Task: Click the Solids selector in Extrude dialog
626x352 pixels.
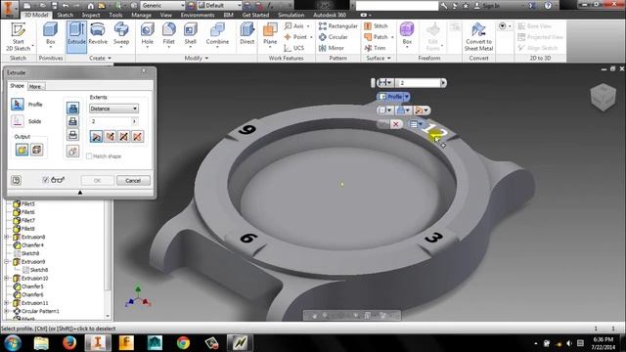Action: (18, 121)
